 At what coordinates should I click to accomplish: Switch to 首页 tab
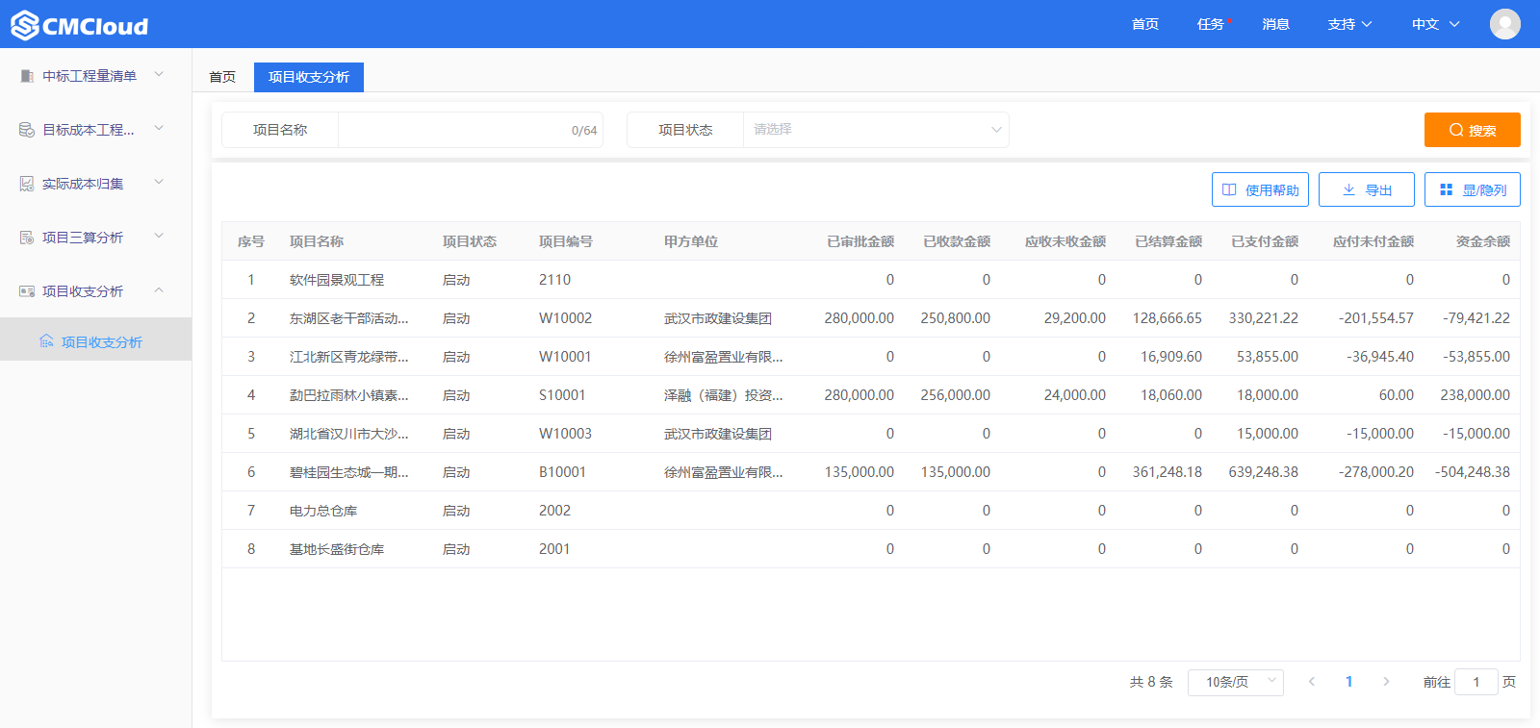[222, 77]
